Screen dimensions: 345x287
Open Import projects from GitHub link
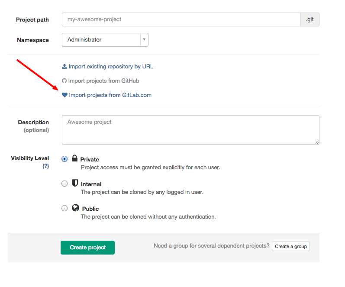coord(103,81)
